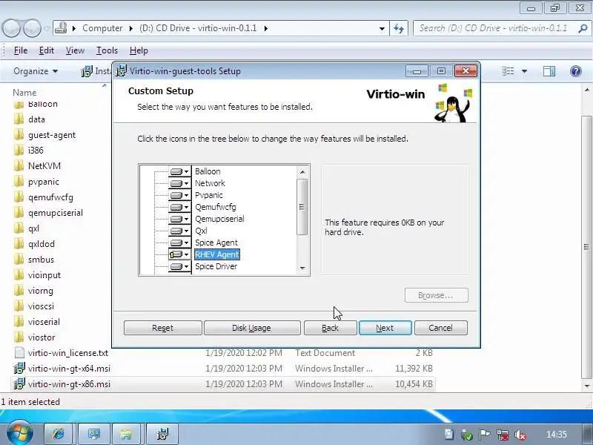Open Explorer help question-mark icon
This screenshot has height=445, width=593.
tap(576, 71)
